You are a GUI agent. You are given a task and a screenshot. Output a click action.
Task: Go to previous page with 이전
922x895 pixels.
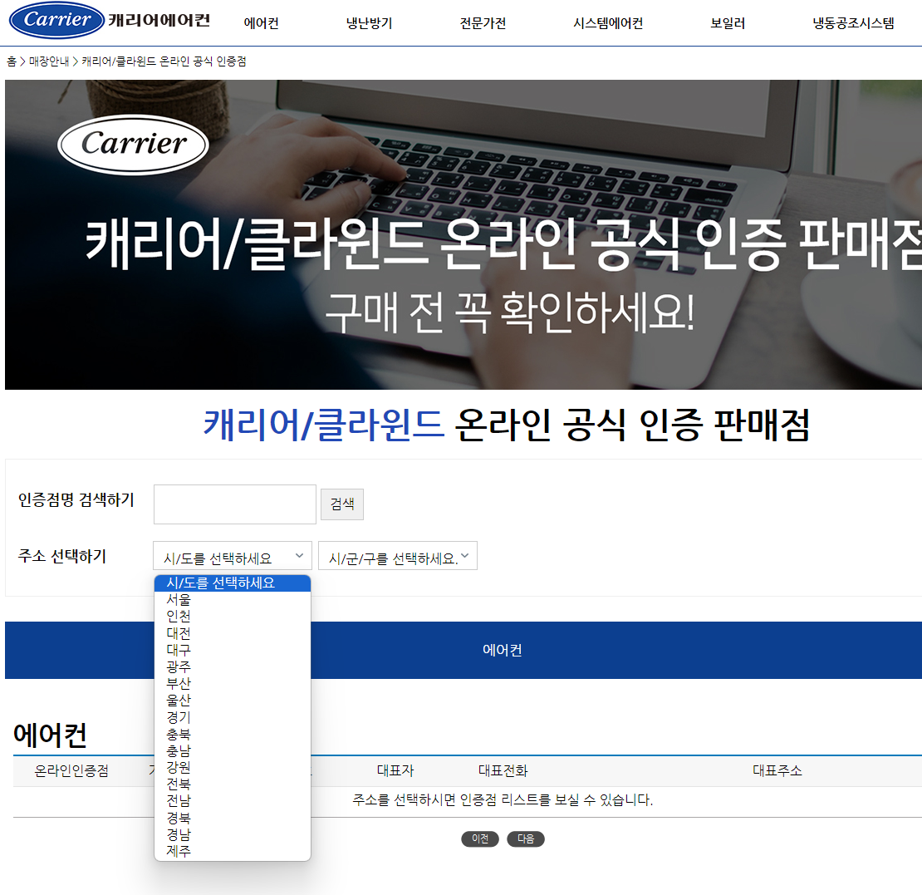480,838
